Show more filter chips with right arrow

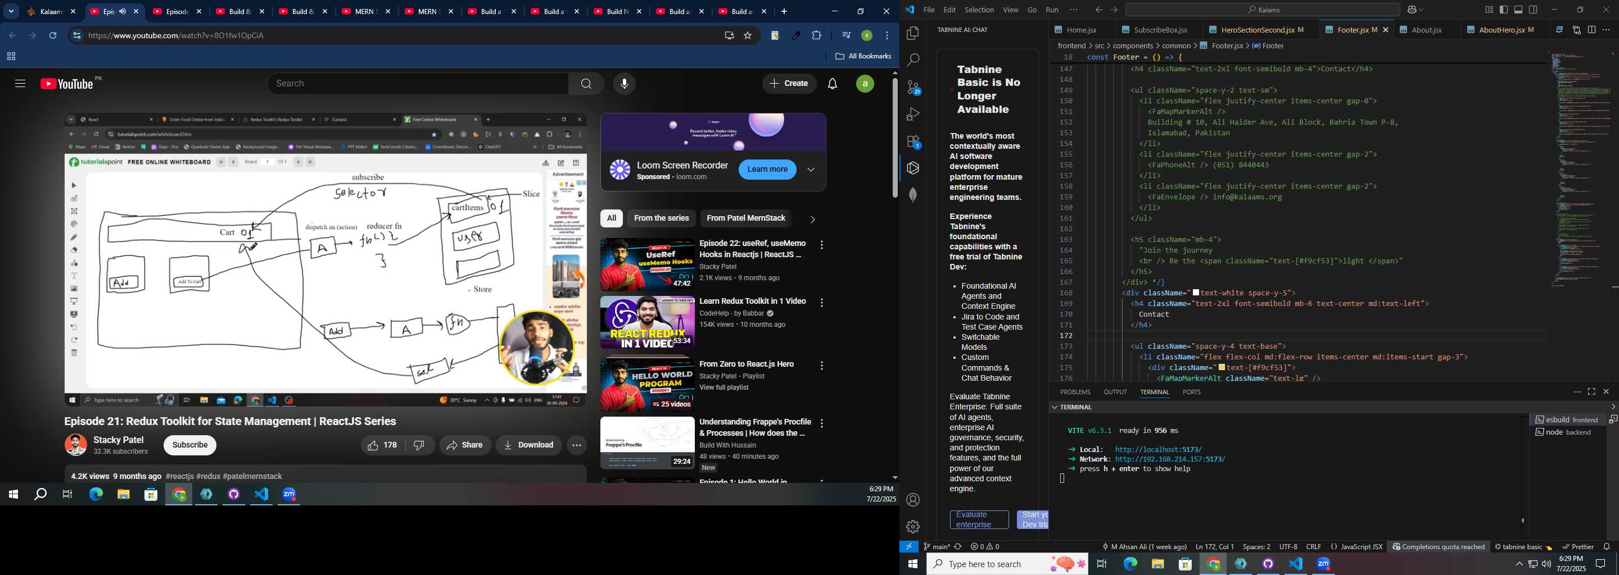tap(812, 219)
